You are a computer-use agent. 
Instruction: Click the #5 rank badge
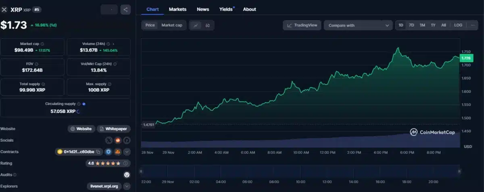(37, 10)
